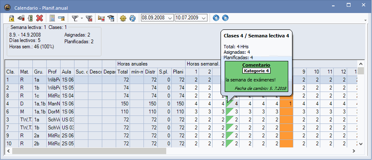The width and height of the screenshot is (372, 160).
Task: Click the funnel filter icon
Action: 75,18
